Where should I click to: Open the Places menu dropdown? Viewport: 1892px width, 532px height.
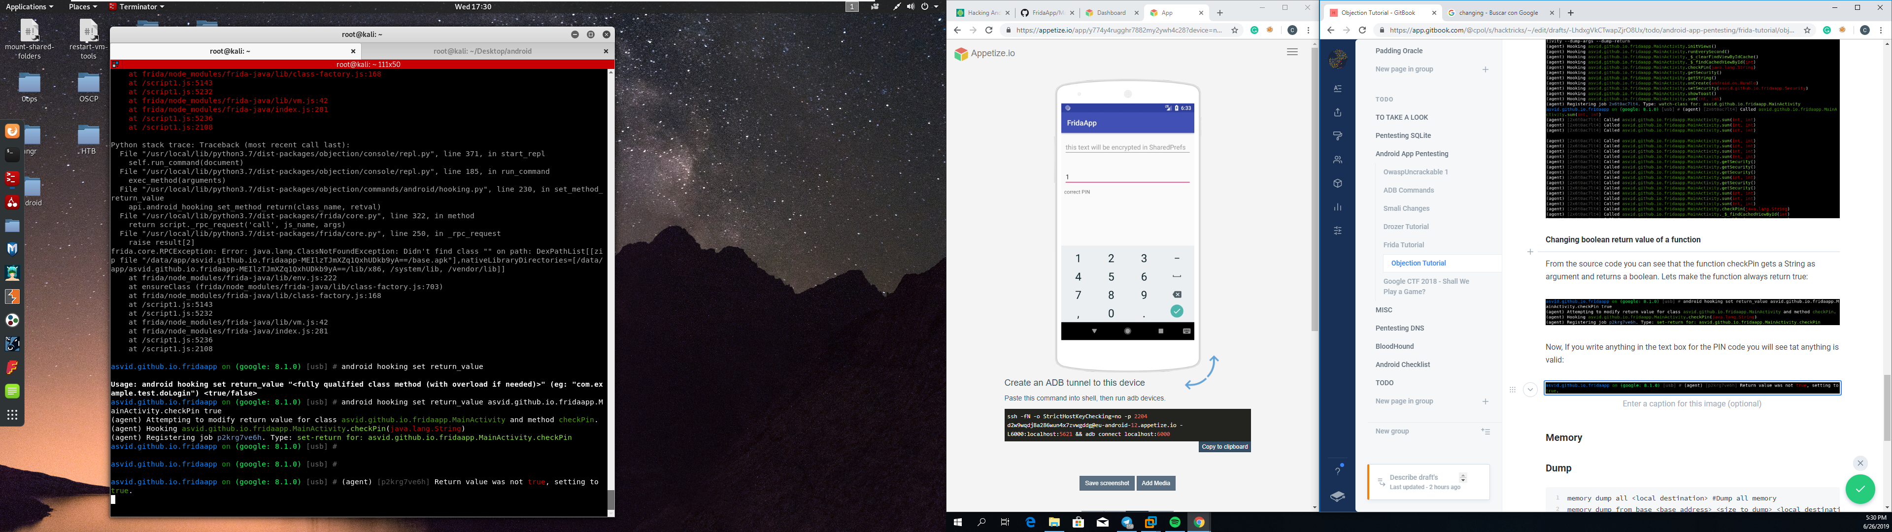point(82,6)
